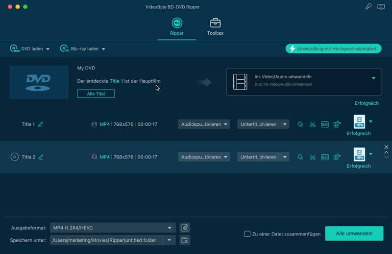This screenshot has height=254, width=392.
Task: Switch to the Ripper tab
Action: pos(177,27)
